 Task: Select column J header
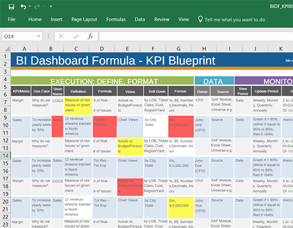(x=255, y=49)
